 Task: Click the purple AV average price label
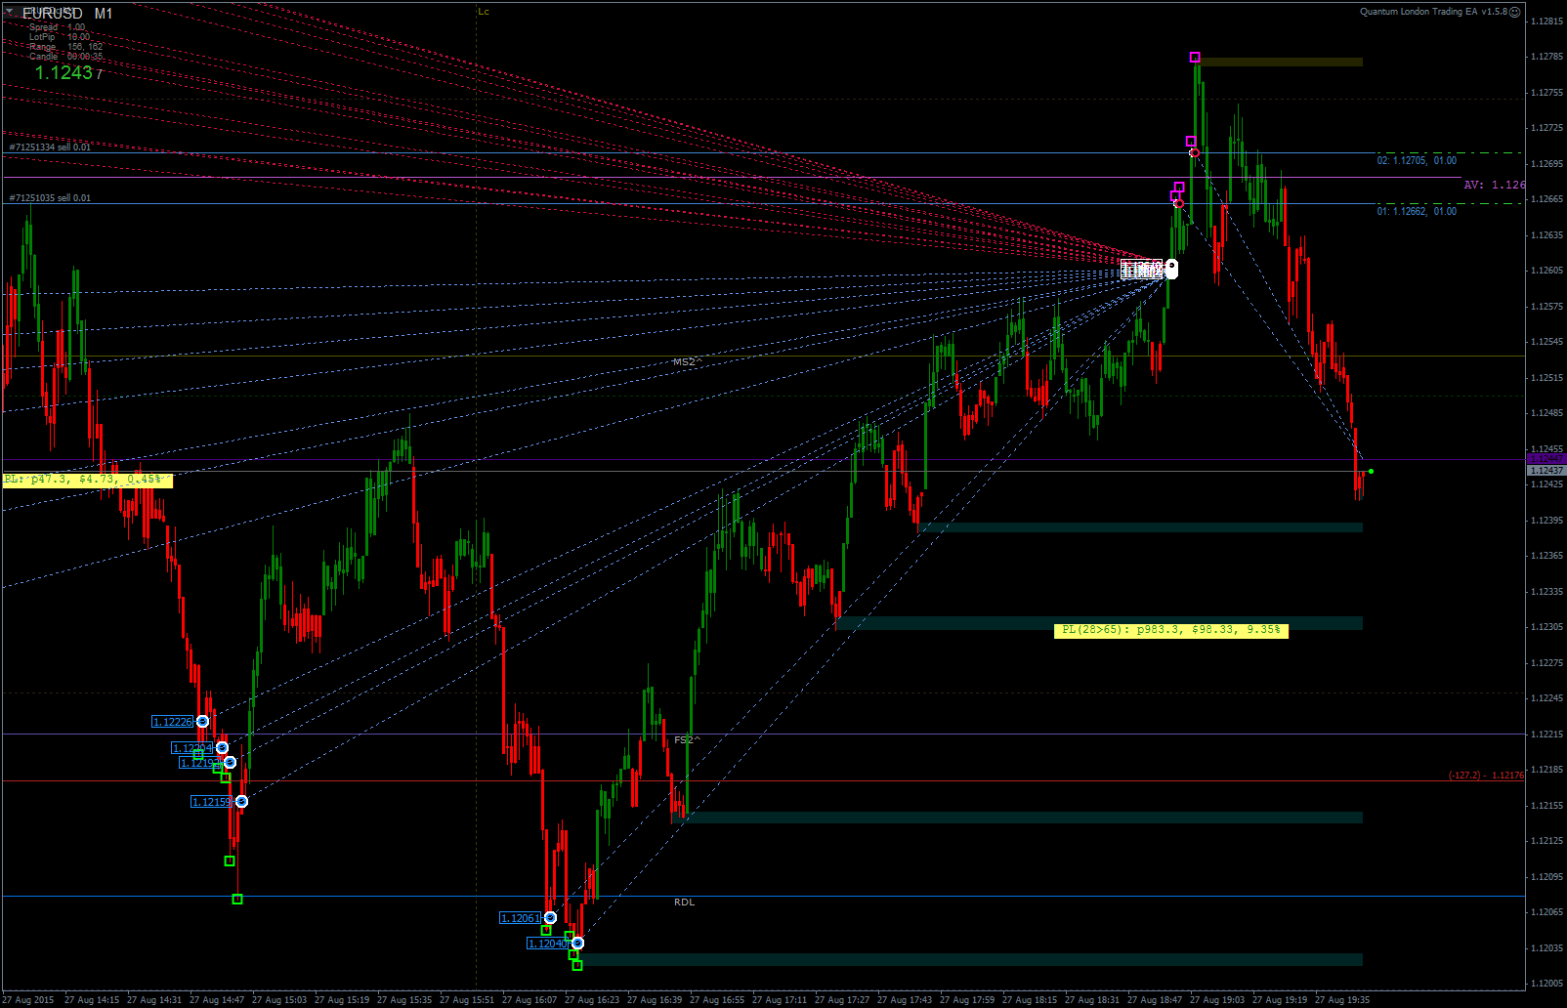(1494, 185)
